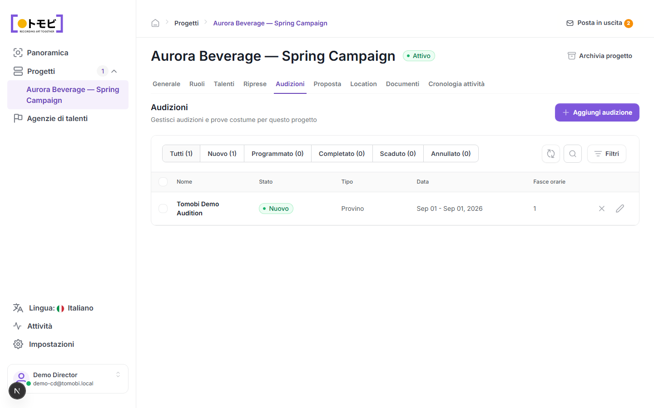Filter by Completato (0)

coord(342,154)
